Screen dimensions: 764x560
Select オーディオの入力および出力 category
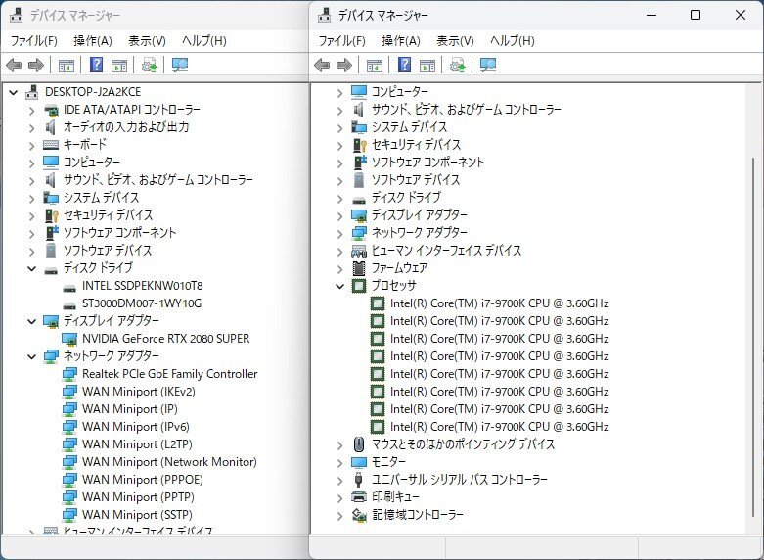pos(126,127)
